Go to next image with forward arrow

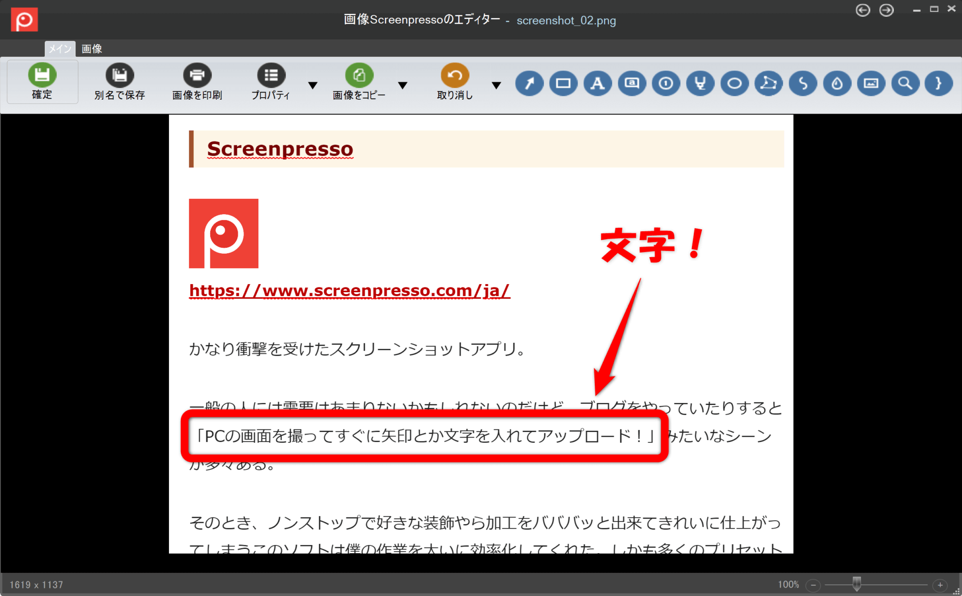886,10
